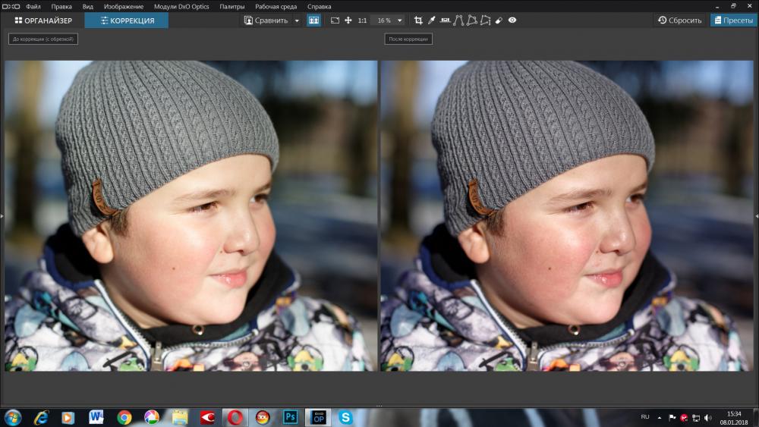Expand the right side panel arrow
Screen dimensions: 759x427
point(757,216)
